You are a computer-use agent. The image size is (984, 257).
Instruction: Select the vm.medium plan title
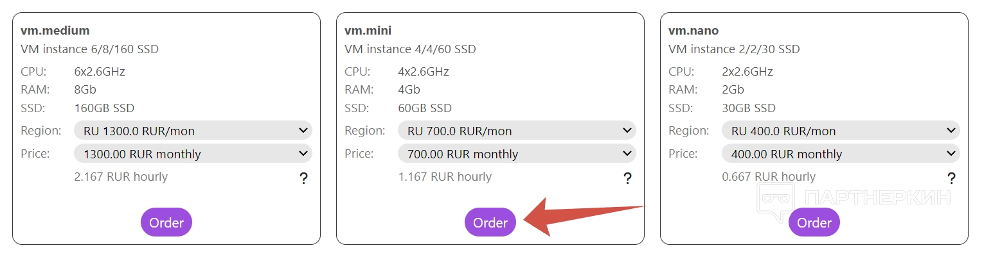click(x=55, y=30)
